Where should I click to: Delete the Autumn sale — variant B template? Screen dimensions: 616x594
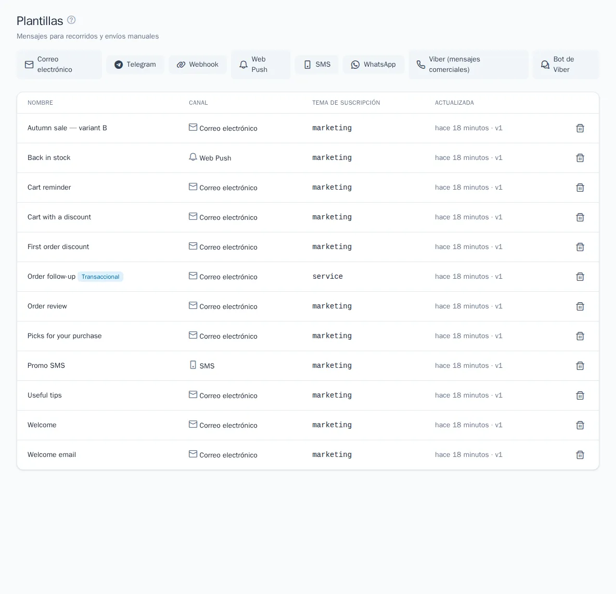[x=580, y=128]
